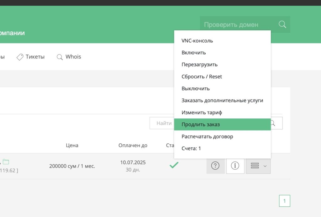Click the date 10.07.2025

[x=133, y=163]
